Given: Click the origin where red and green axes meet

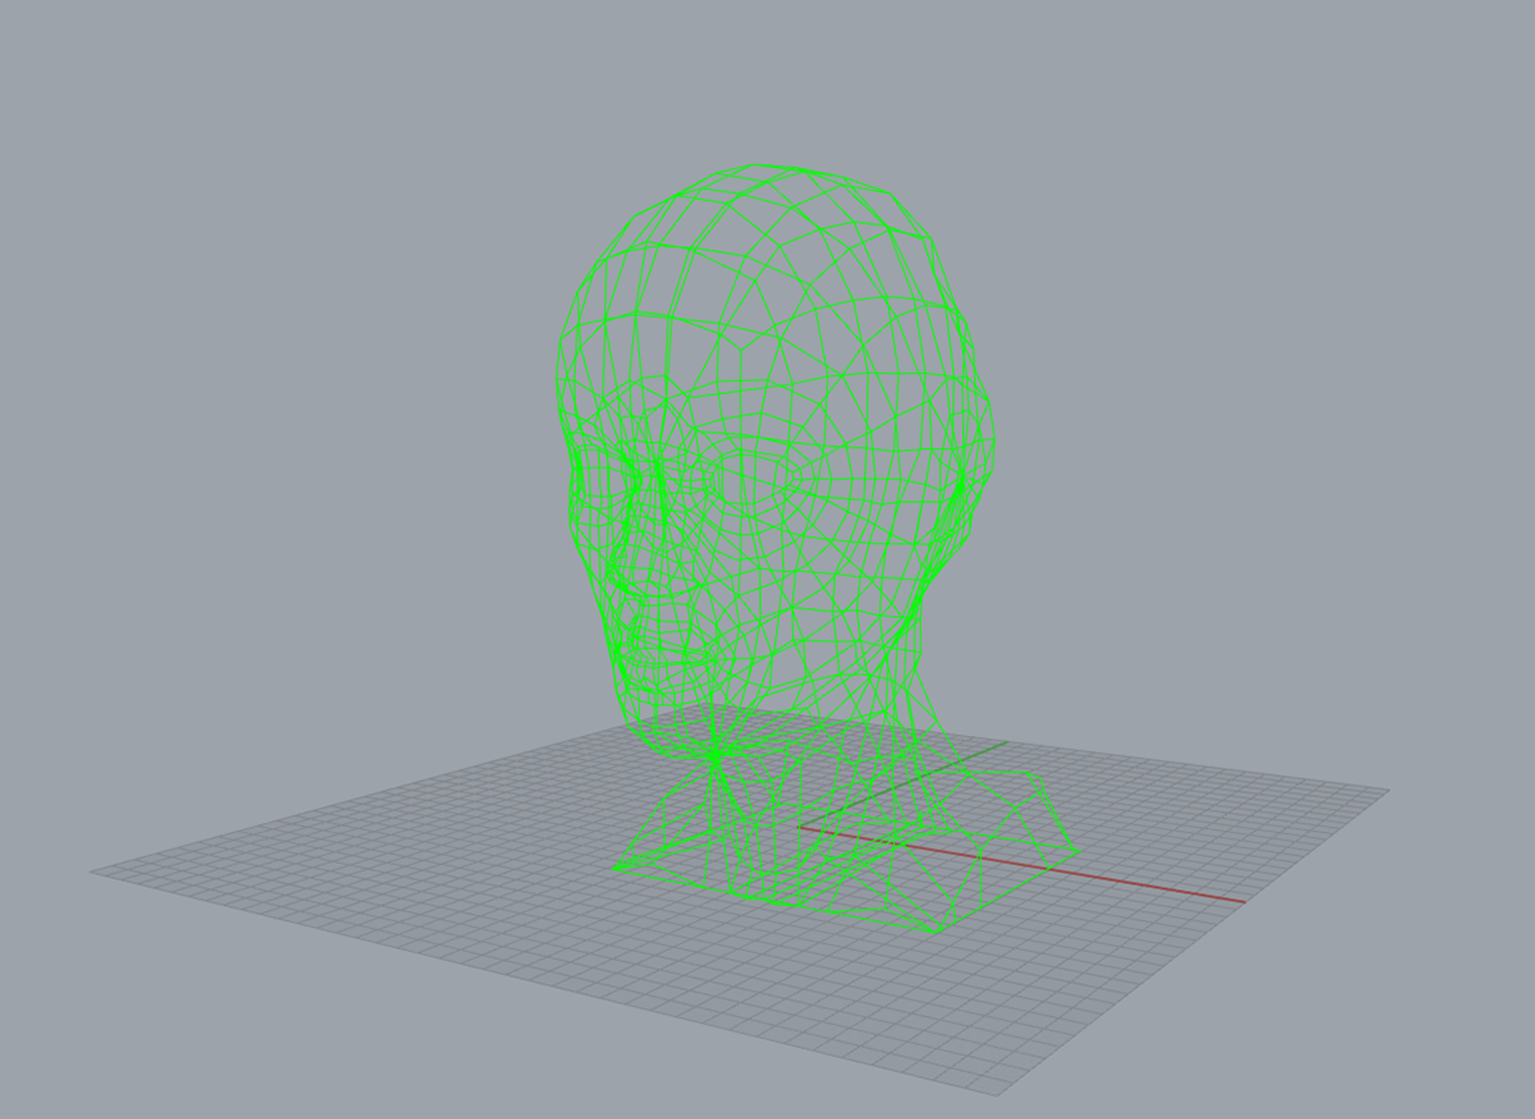Looking at the screenshot, I should click(x=800, y=827).
